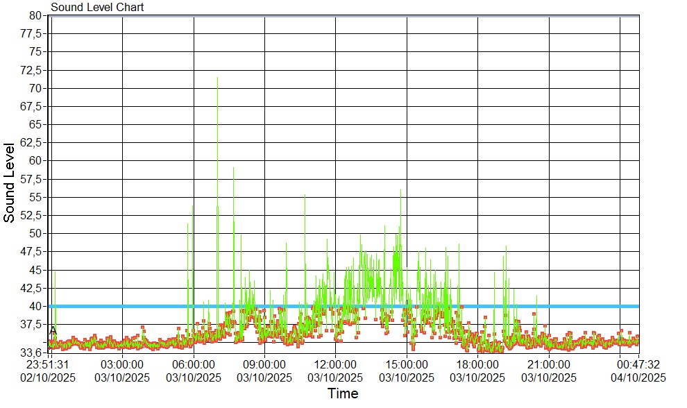Click the 'Sound Level Chart' title
The image size is (687, 408).
click(98, 8)
